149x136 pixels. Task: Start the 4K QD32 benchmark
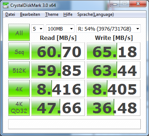(x=19, y=107)
